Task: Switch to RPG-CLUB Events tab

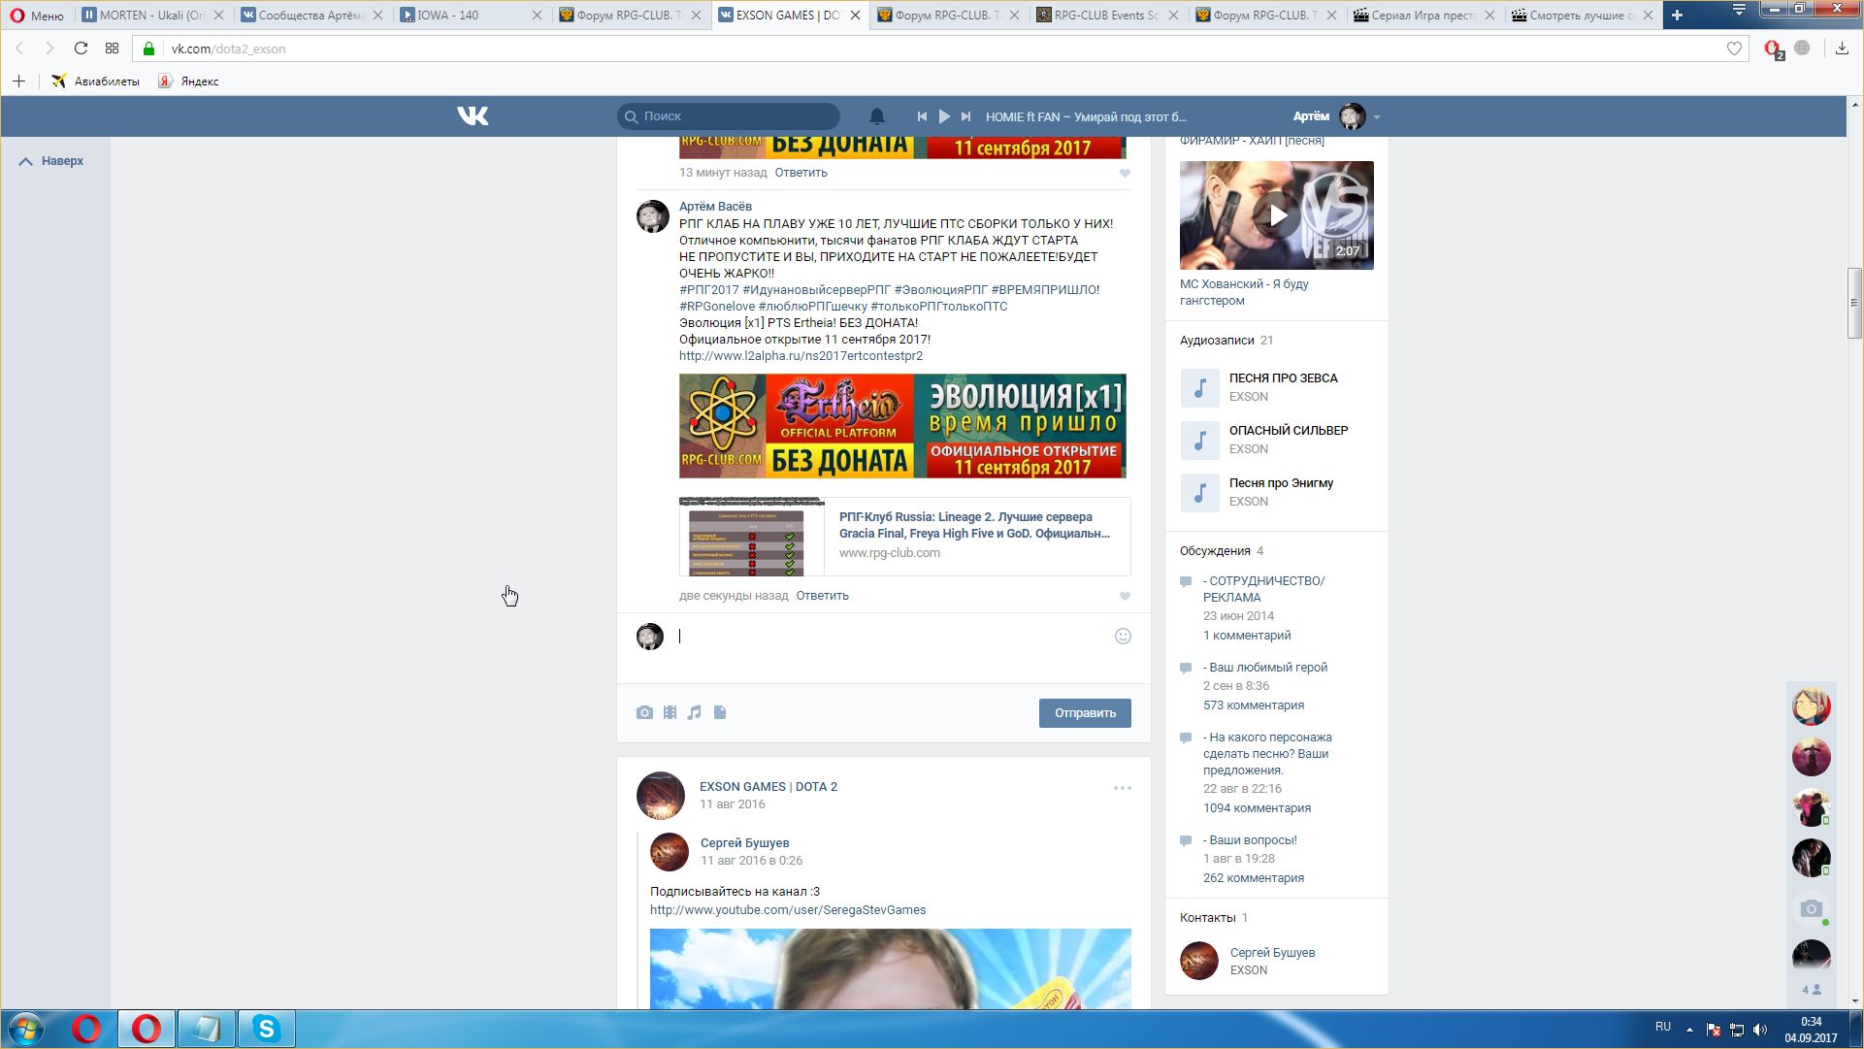Action: (x=1106, y=16)
